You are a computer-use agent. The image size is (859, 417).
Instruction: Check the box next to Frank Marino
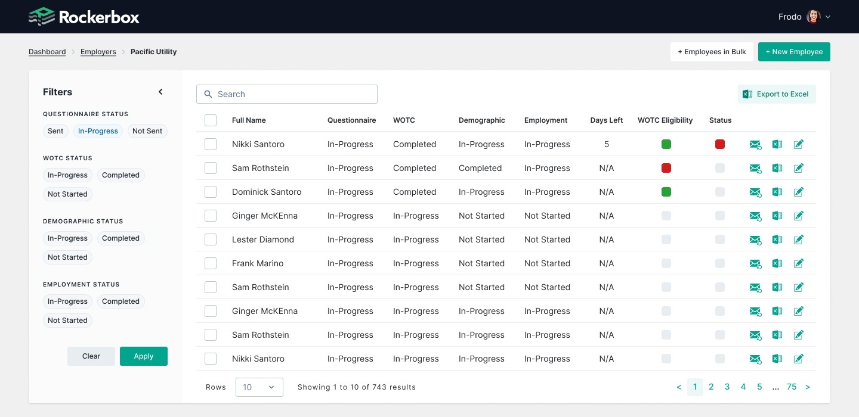[211, 263]
